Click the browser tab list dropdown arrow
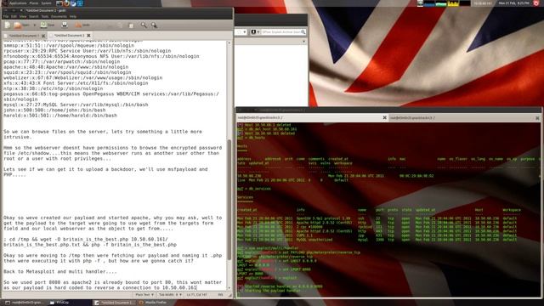 tap(304, 42)
